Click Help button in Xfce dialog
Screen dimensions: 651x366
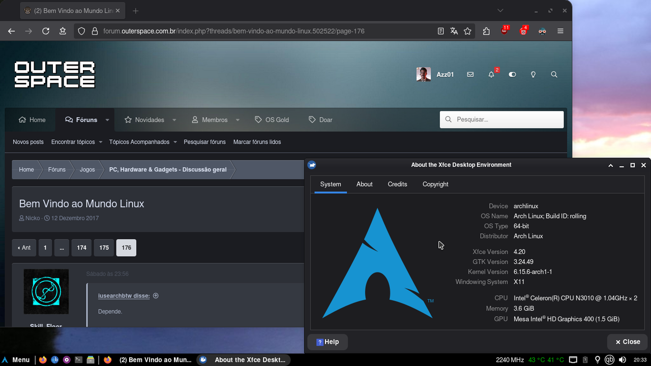pos(328,342)
